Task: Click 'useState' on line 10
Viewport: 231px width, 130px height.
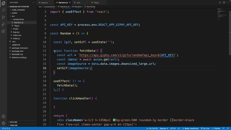Action: pos(99,42)
